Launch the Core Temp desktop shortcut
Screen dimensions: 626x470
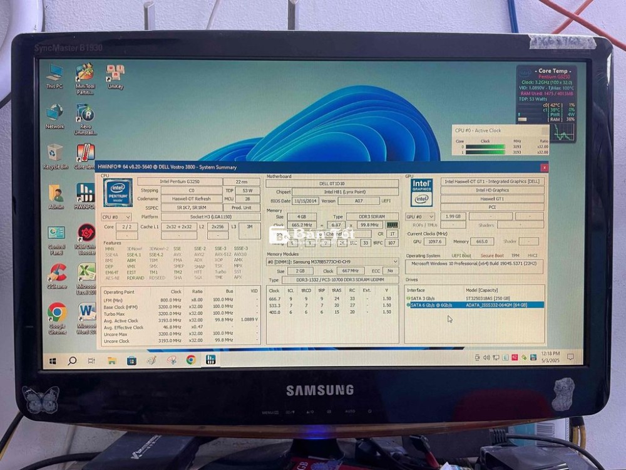point(85,157)
